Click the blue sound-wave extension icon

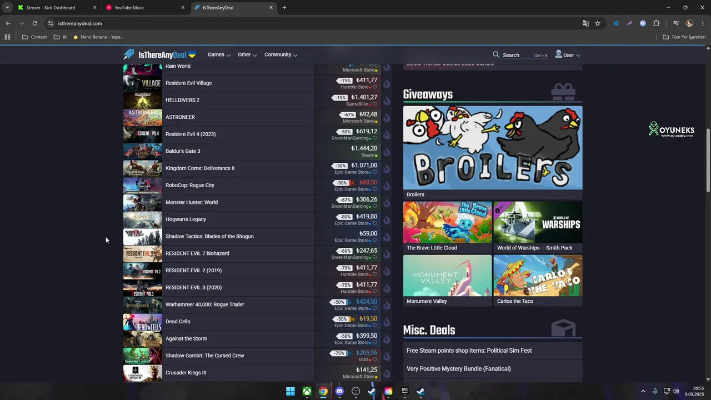tap(616, 23)
